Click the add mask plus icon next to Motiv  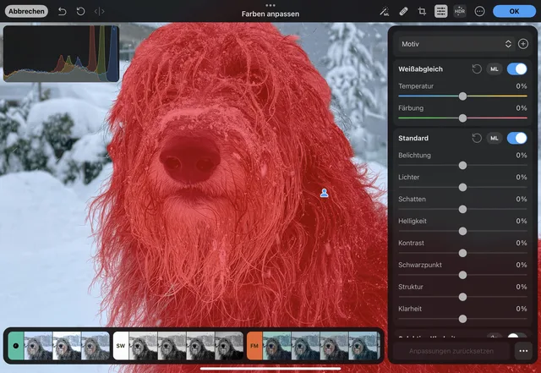point(523,43)
